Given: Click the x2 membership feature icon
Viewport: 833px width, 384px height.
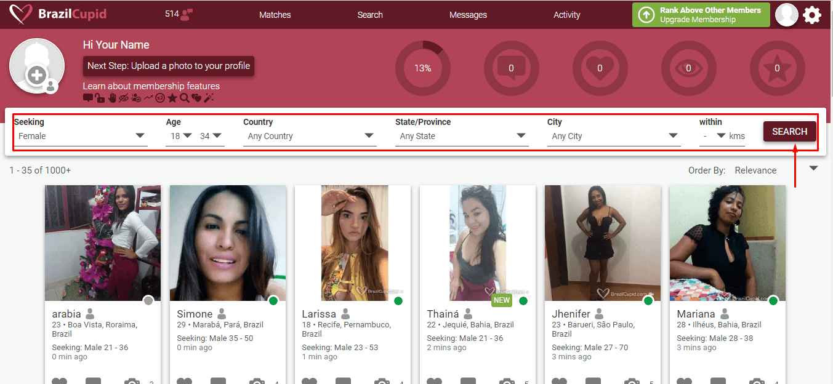Looking at the screenshot, I should point(160,97).
